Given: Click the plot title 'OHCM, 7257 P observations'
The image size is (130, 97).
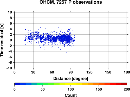Looking at the screenshot, I should 71,2.
